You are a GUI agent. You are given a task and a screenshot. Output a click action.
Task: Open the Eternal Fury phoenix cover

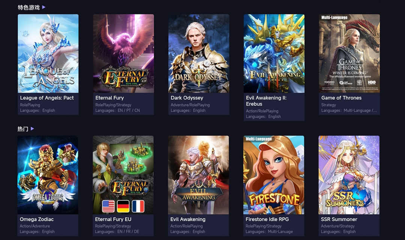[123, 54]
